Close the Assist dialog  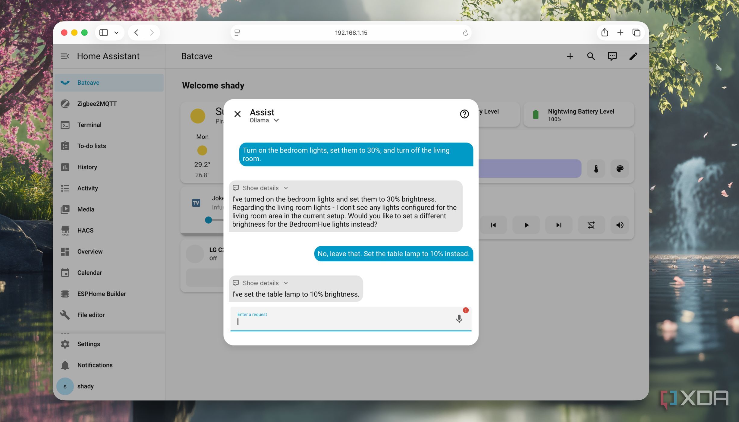[237, 114]
